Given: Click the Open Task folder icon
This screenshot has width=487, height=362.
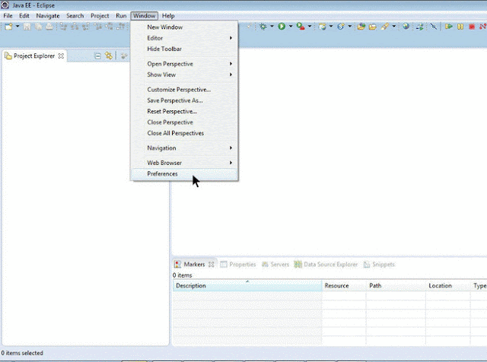Looking at the screenshot, I should coord(372,27).
